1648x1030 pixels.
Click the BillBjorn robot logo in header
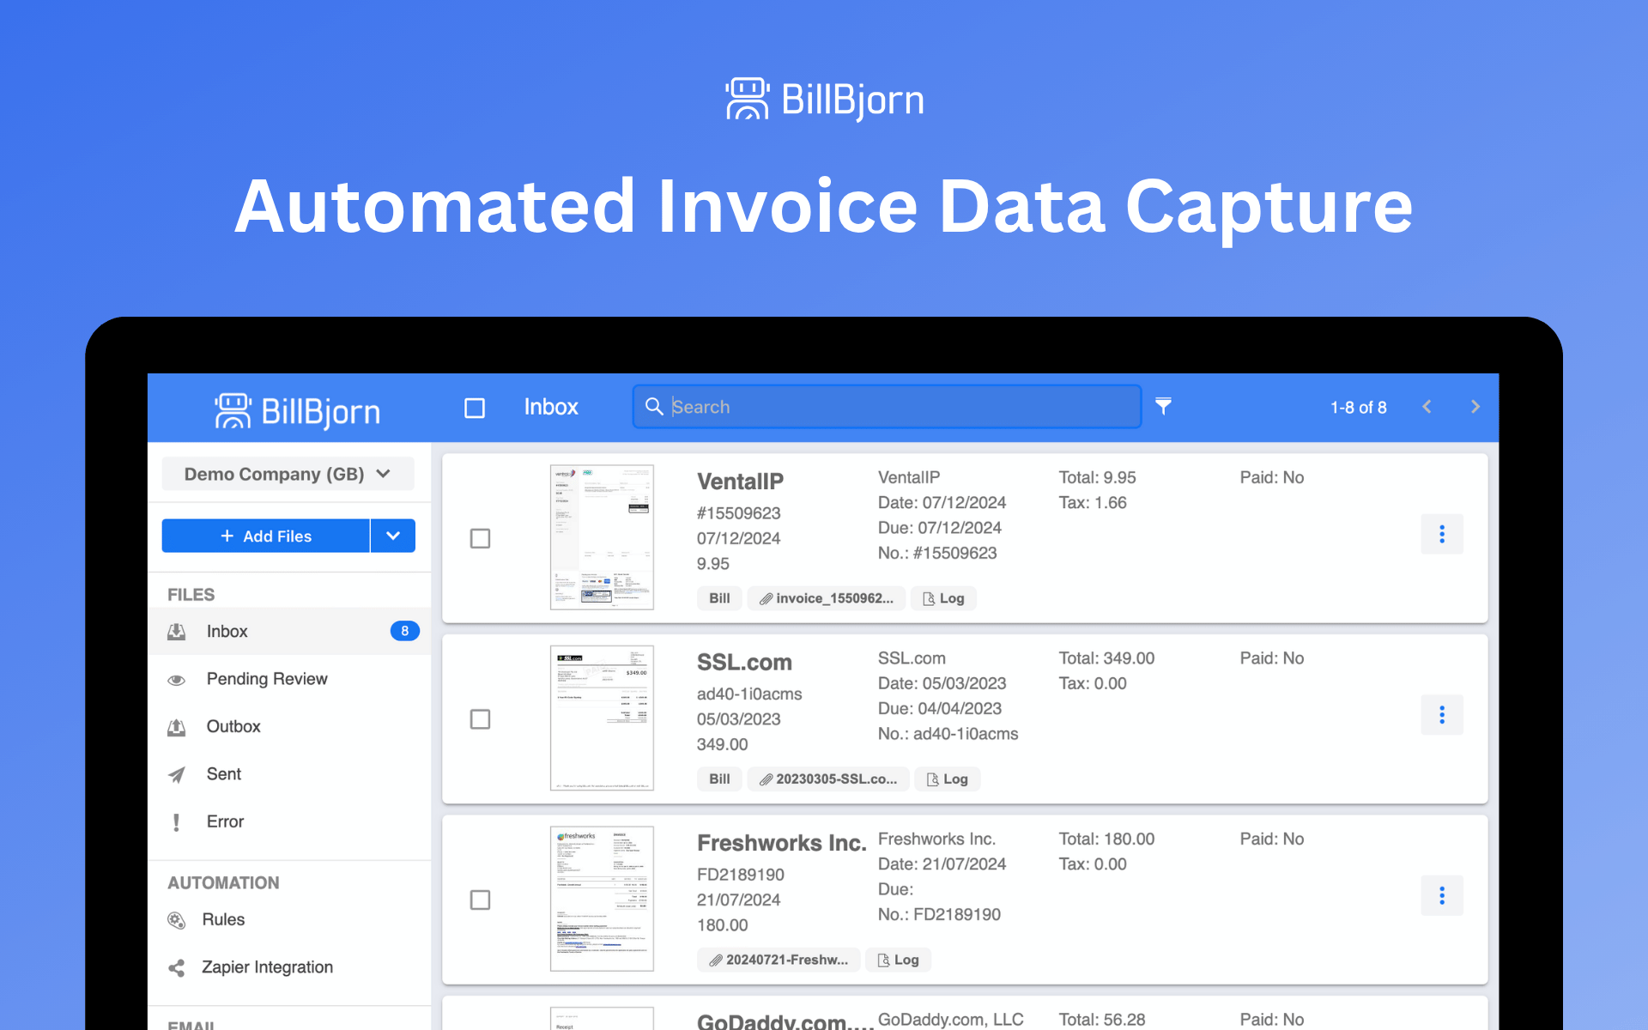tap(233, 411)
